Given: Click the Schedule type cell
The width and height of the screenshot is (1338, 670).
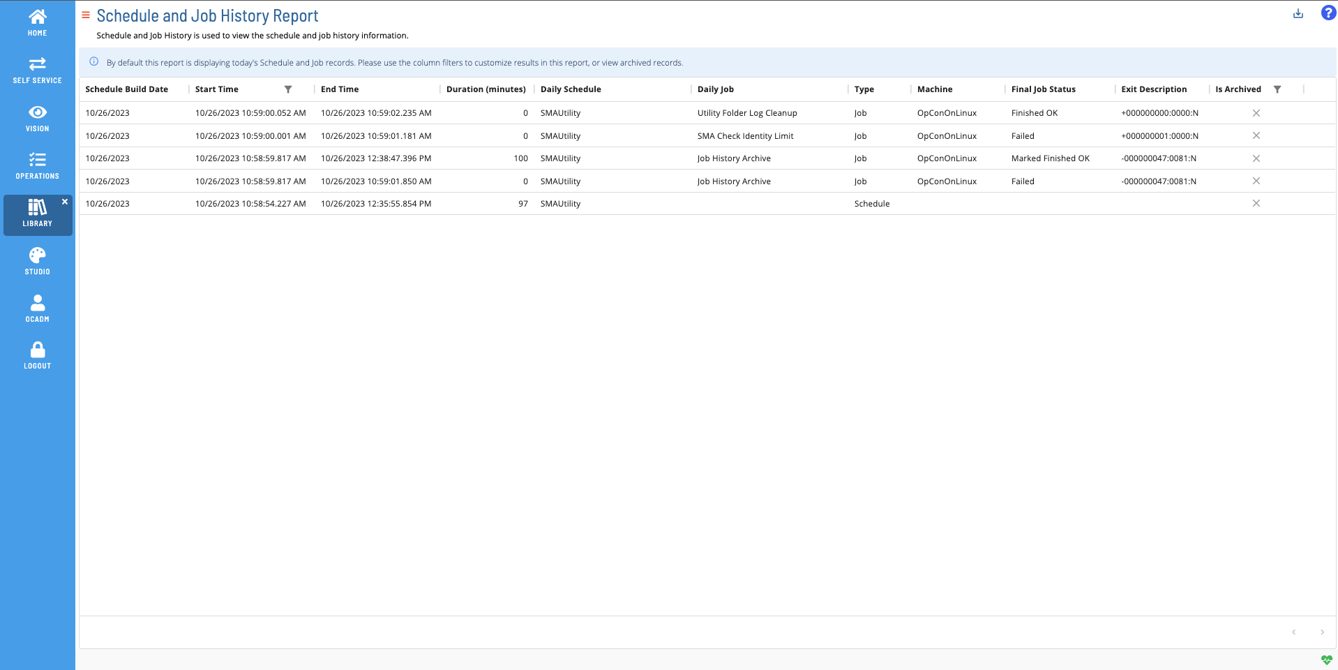Looking at the screenshot, I should (x=872, y=204).
